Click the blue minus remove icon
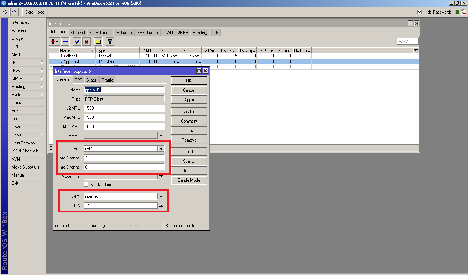Image resolution: width=468 pixels, height=275 pixels. click(65, 42)
